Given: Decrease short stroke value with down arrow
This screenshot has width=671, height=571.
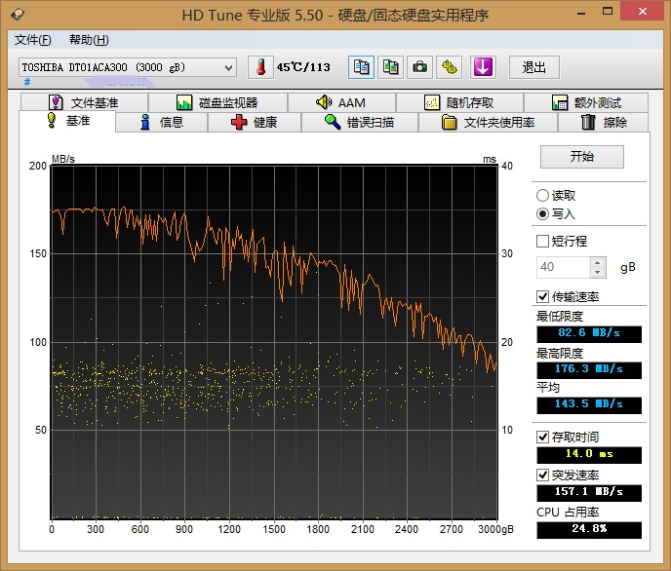Looking at the screenshot, I should click(x=598, y=273).
